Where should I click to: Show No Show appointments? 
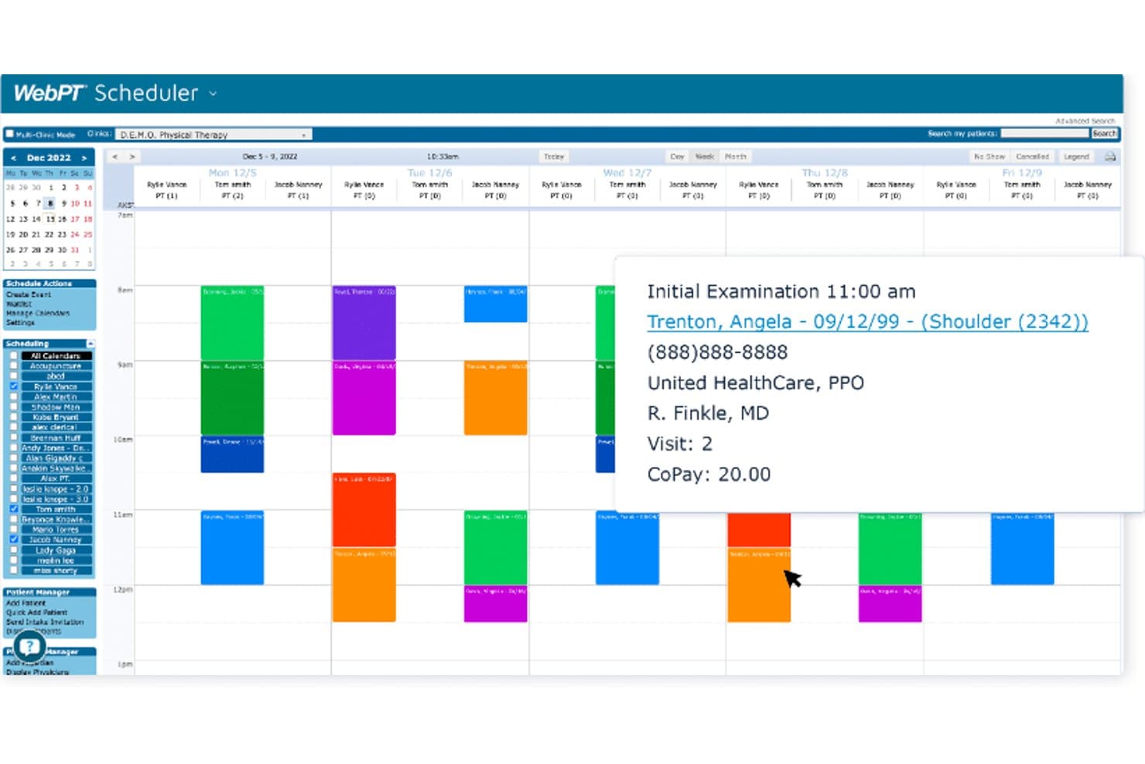989,156
